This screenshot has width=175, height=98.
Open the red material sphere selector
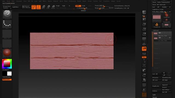(7, 53)
